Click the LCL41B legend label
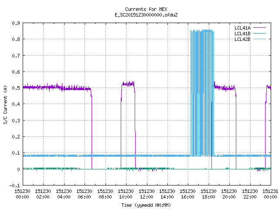 click(242, 34)
